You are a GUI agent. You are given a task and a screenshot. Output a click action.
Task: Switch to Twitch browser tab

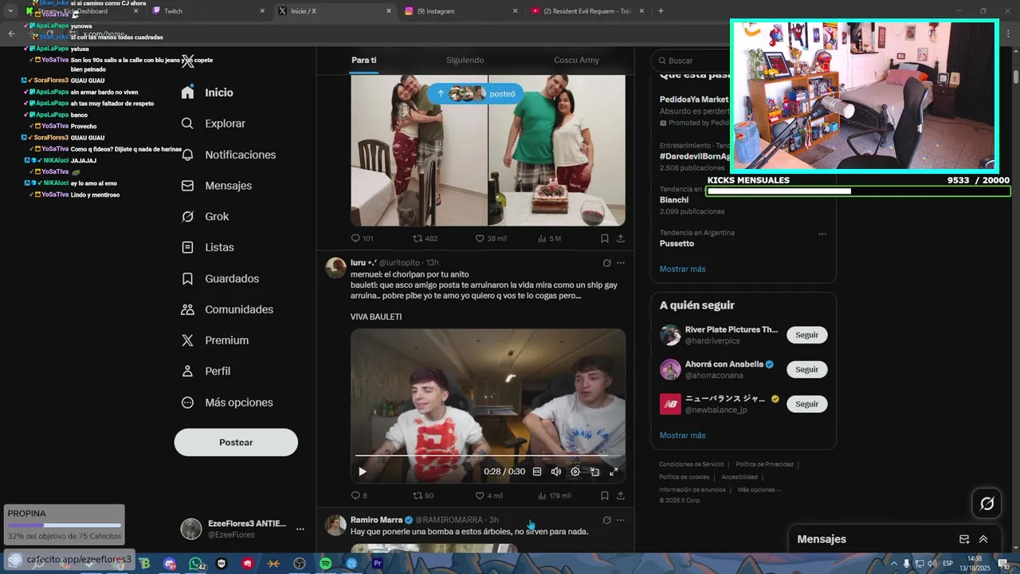(209, 11)
